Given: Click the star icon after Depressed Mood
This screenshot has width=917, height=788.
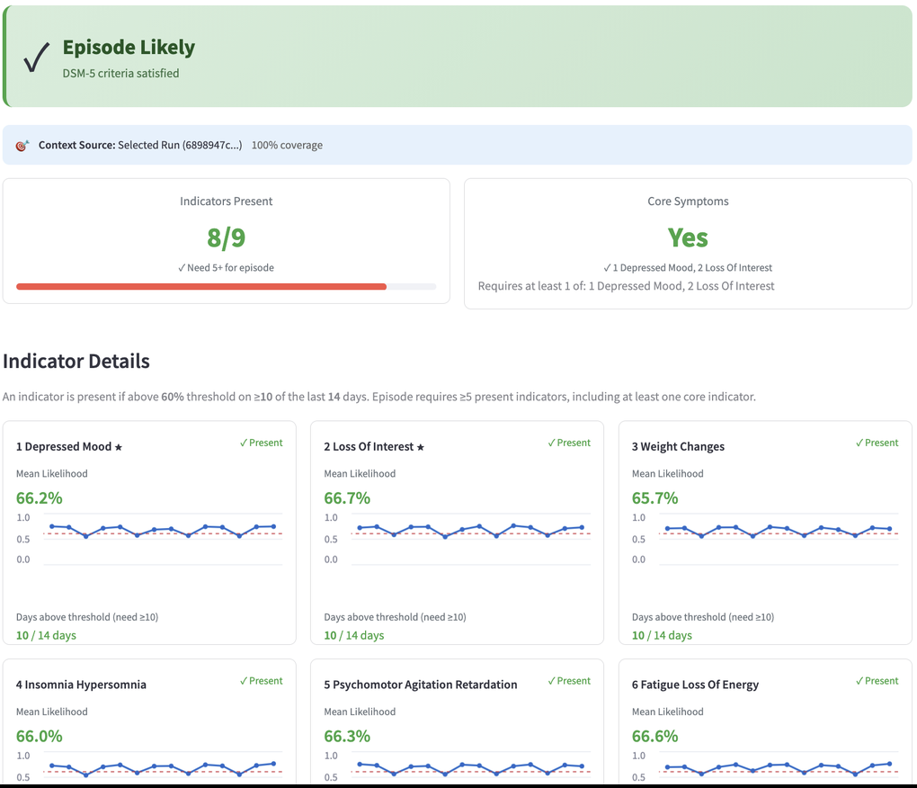Looking at the screenshot, I should point(118,448).
